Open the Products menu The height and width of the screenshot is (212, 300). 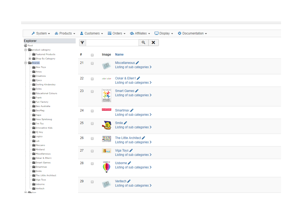[65, 33]
